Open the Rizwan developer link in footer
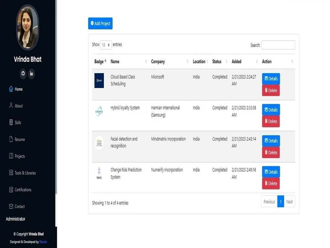 43,242
